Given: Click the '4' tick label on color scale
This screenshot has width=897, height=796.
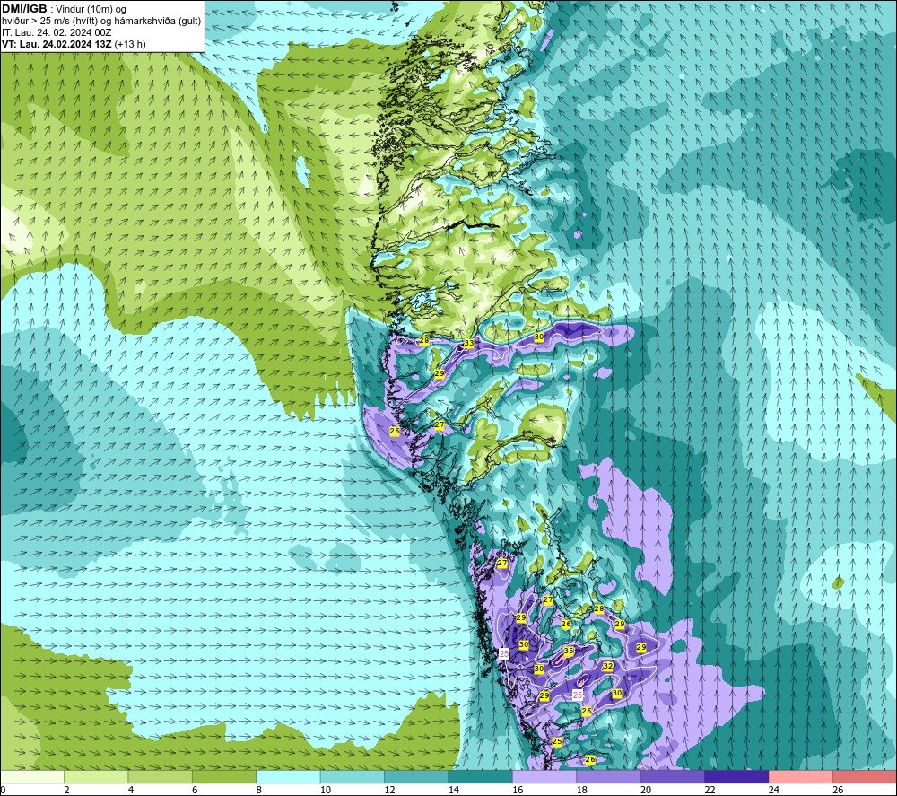Looking at the screenshot, I should coord(131,790).
